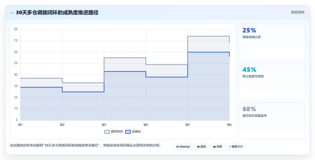Click the 40 y-axis tick label
Image resolution: width=315 pixels, height=160 pixels.
tap(16, 75)
